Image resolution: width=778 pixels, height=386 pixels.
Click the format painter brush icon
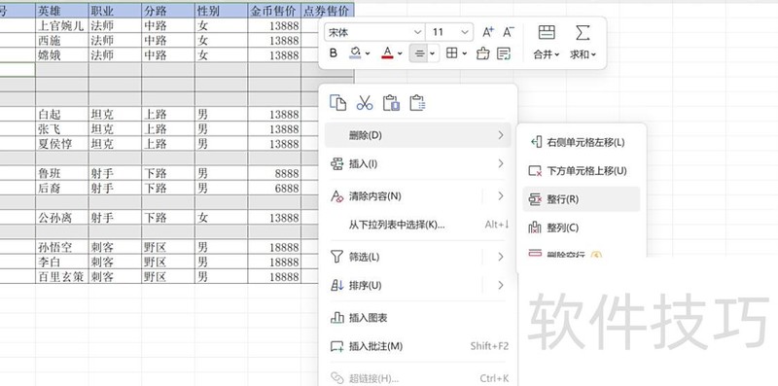[482, 53]
